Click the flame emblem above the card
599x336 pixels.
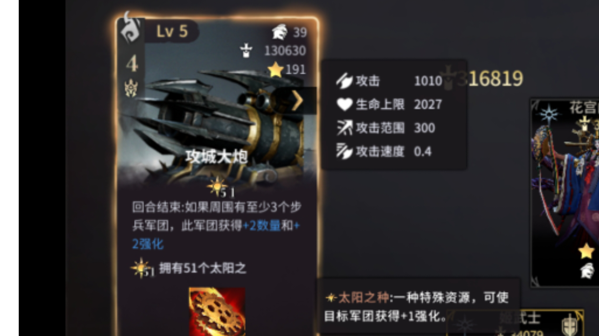[131, 27]
